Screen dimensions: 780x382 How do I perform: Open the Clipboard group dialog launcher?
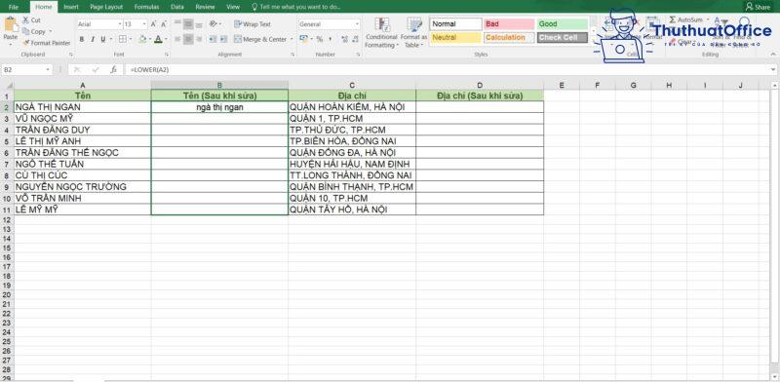[x=71, y=55]
